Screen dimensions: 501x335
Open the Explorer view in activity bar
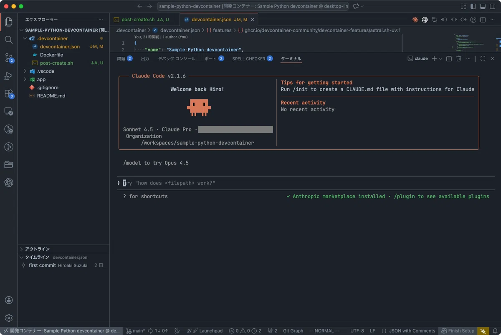tap(9, 22)
